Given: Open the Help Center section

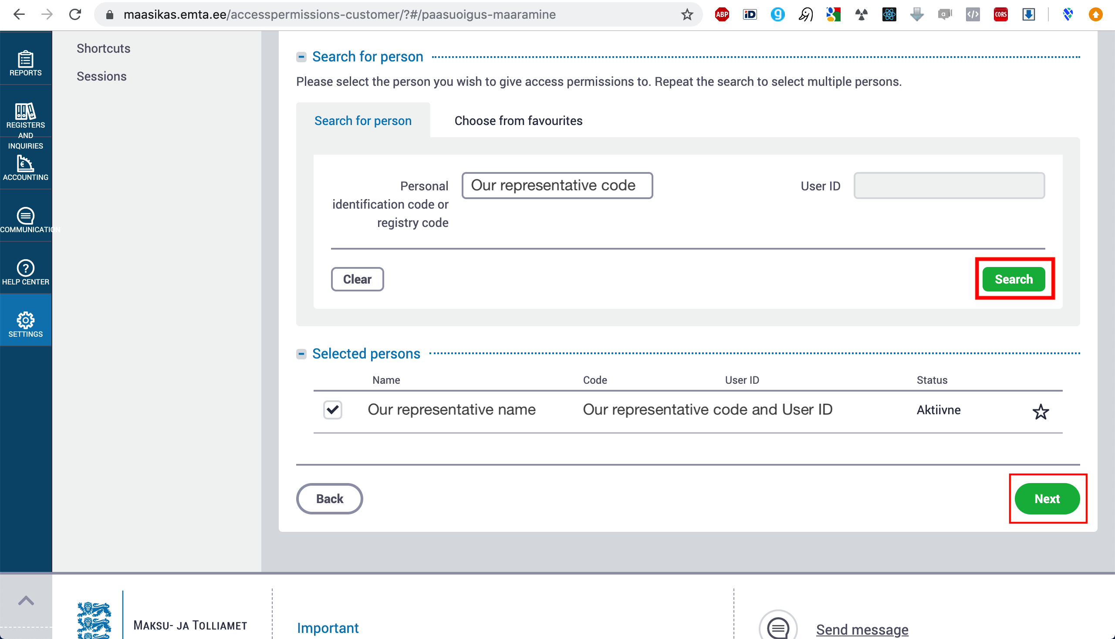Looking at the screenshot, I should [x=25, y=272].
